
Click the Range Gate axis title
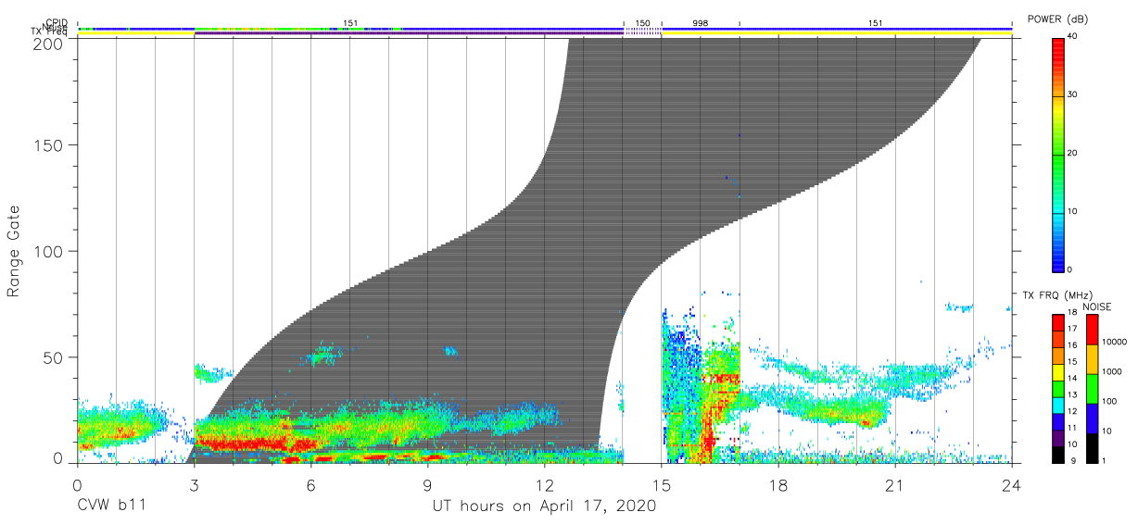click(x=14, y=251)
